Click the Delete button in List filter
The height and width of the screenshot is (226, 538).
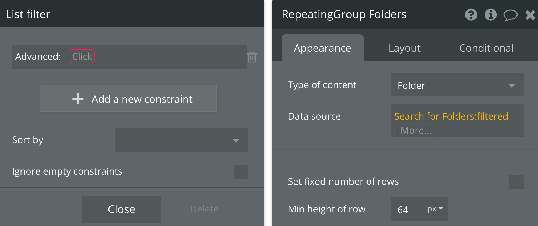coord(204,209)
